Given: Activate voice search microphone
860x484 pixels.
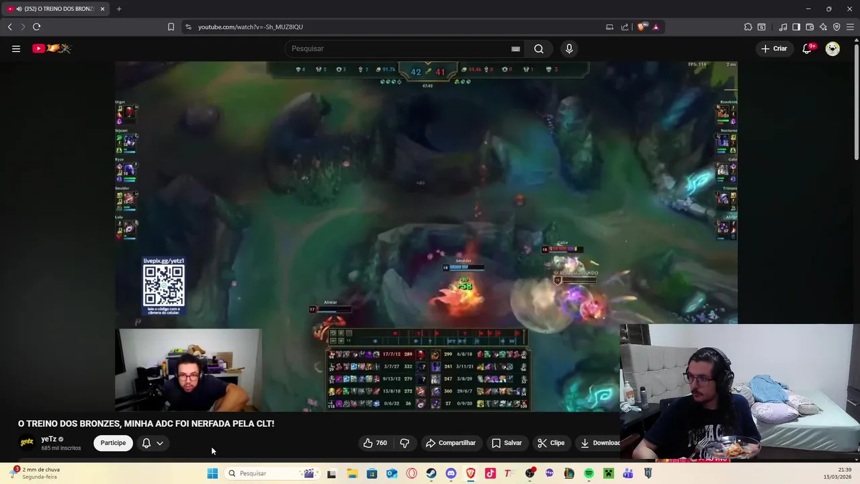Looking at the screenshot, I should pyautogui.click(x=569, y=48).
